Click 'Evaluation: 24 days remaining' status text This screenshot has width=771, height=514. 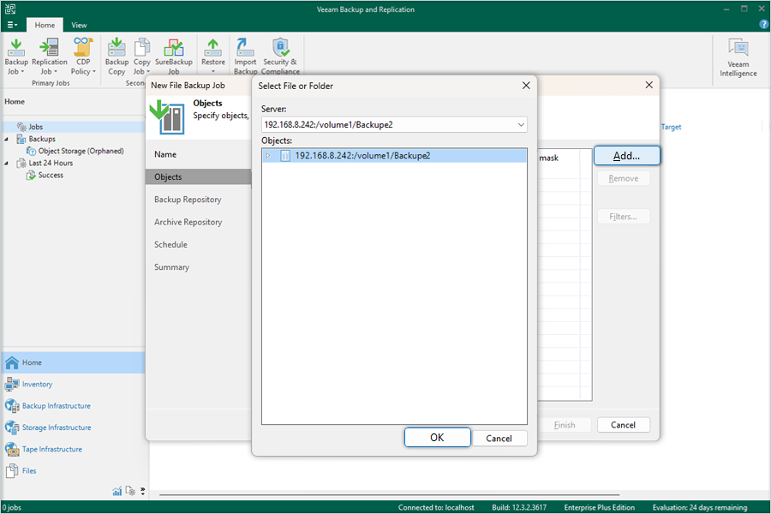point(700,508)
